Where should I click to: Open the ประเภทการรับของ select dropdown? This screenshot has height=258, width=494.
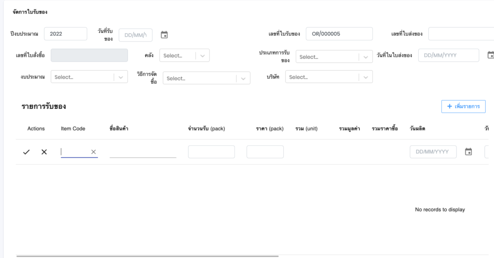[x=366, y=57]
